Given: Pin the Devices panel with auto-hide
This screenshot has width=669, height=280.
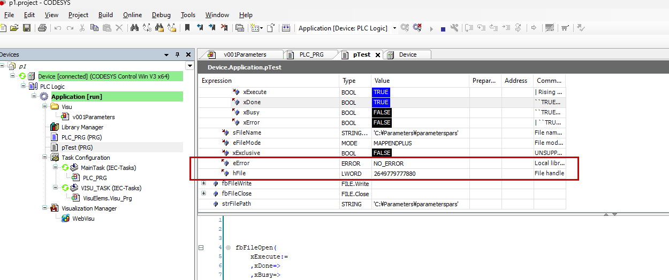Looking at the screenshot, I should click(178, 55).
